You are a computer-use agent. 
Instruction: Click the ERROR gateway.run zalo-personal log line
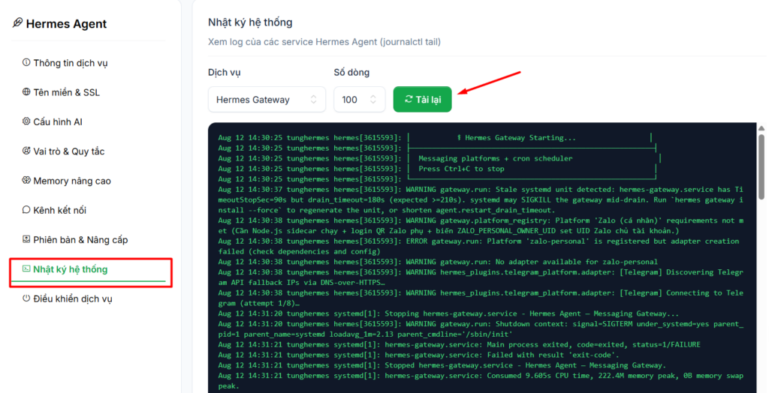[478, 246]
